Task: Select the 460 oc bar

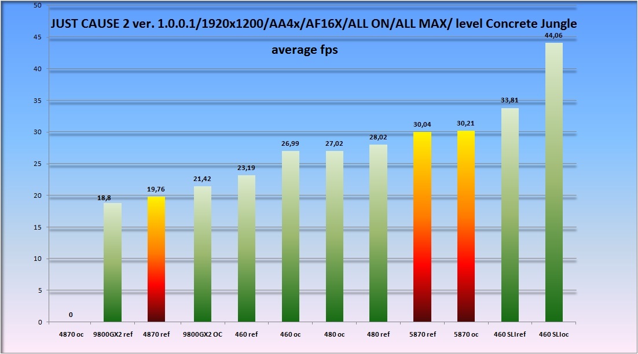Action: [291, 237]
